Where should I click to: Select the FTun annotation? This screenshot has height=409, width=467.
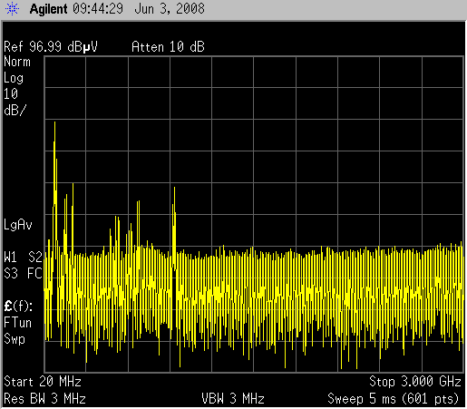click(x=17, y=323)
